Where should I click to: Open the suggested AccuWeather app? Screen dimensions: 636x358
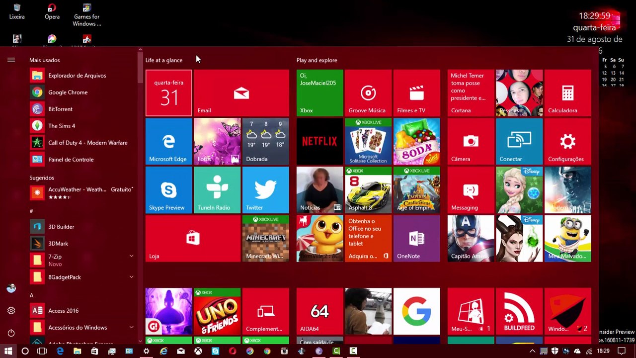(81, 193)
